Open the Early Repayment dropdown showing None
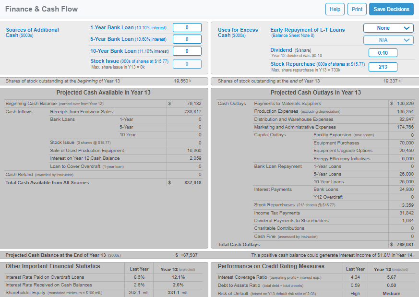 point(388,28)
